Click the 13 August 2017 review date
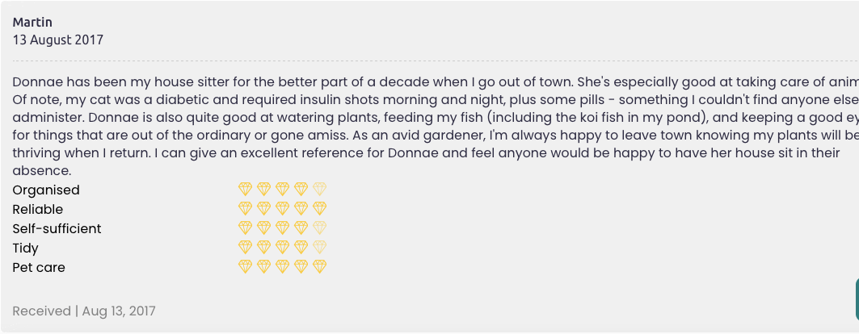Screen dimensions: 859x334 pyautogui.click(x=58, y=40)
